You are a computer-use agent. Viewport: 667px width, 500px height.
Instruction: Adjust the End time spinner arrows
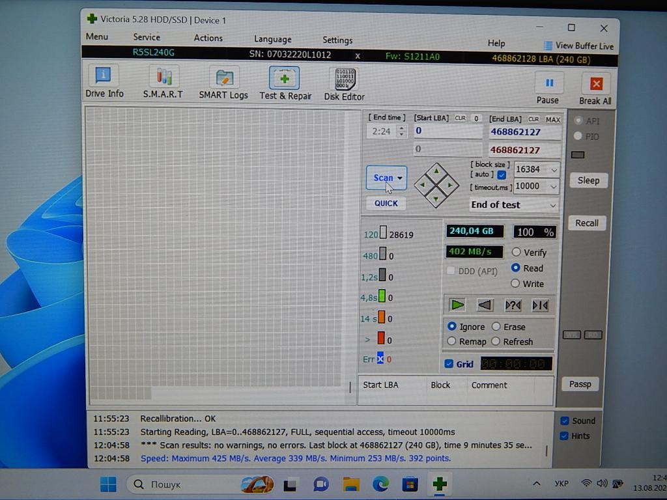click(401, 131)
